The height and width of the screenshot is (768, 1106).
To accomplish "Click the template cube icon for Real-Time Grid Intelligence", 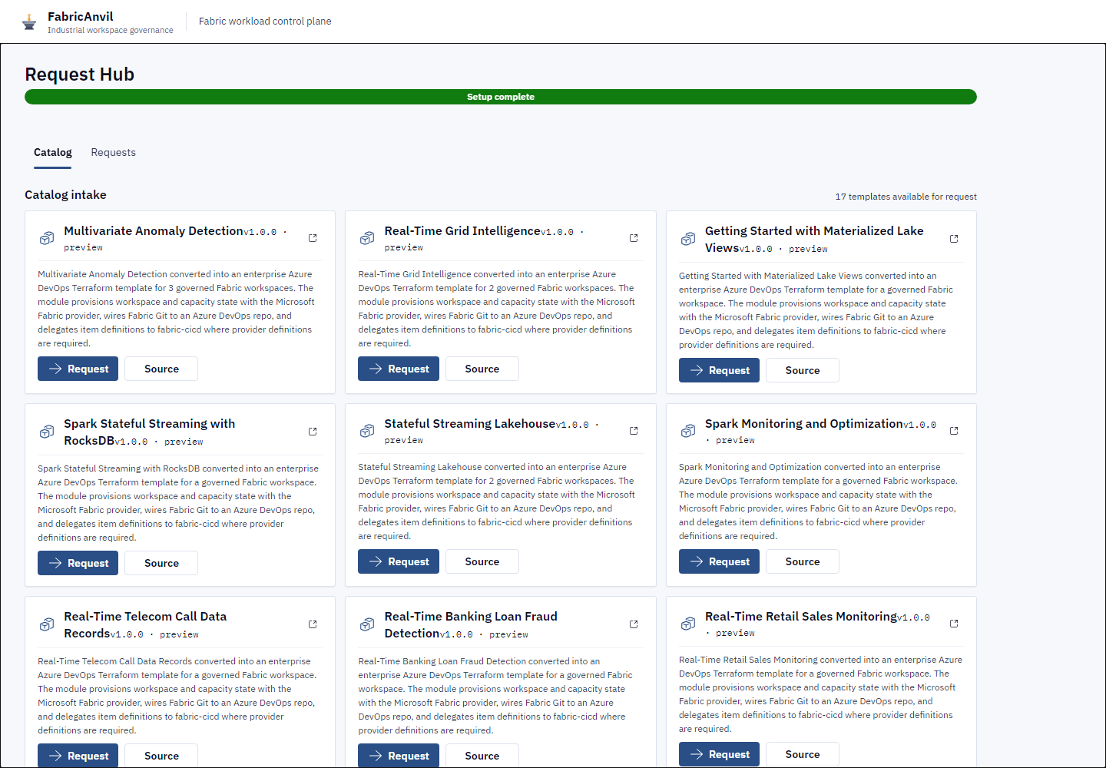I will [367, 238].
